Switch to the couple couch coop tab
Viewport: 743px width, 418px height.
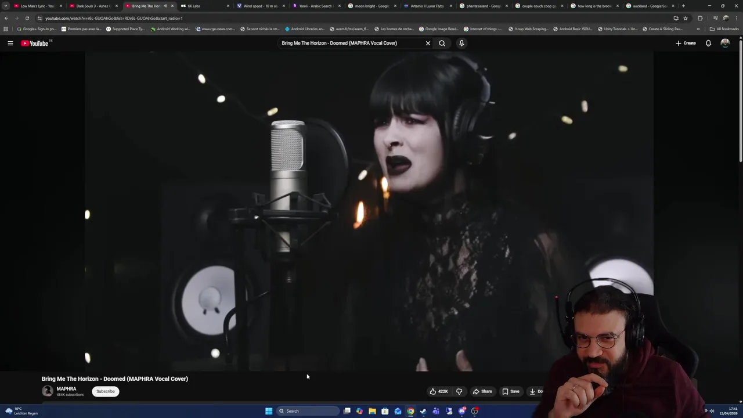pyautogui.click(x=539, y=6)
